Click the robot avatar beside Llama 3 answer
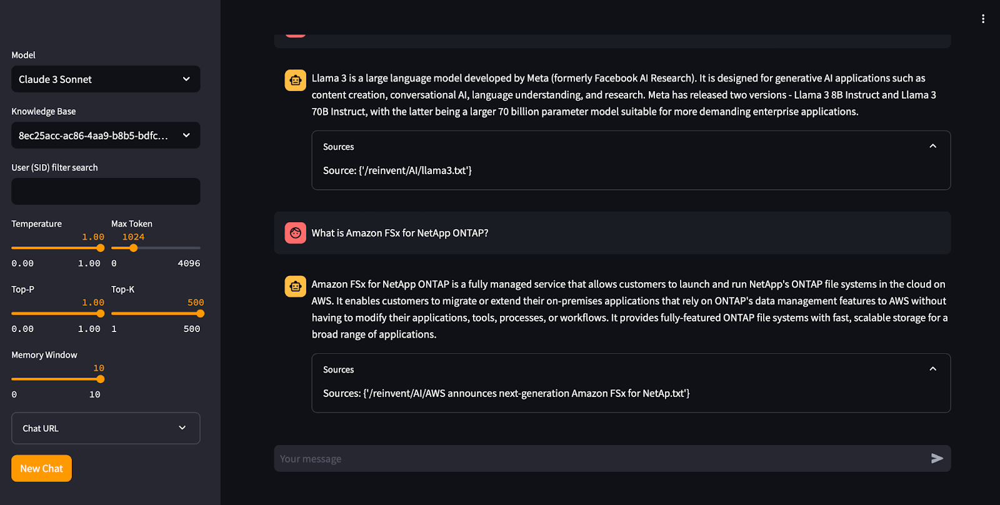The image size is (1000, 505). (296, 80)
